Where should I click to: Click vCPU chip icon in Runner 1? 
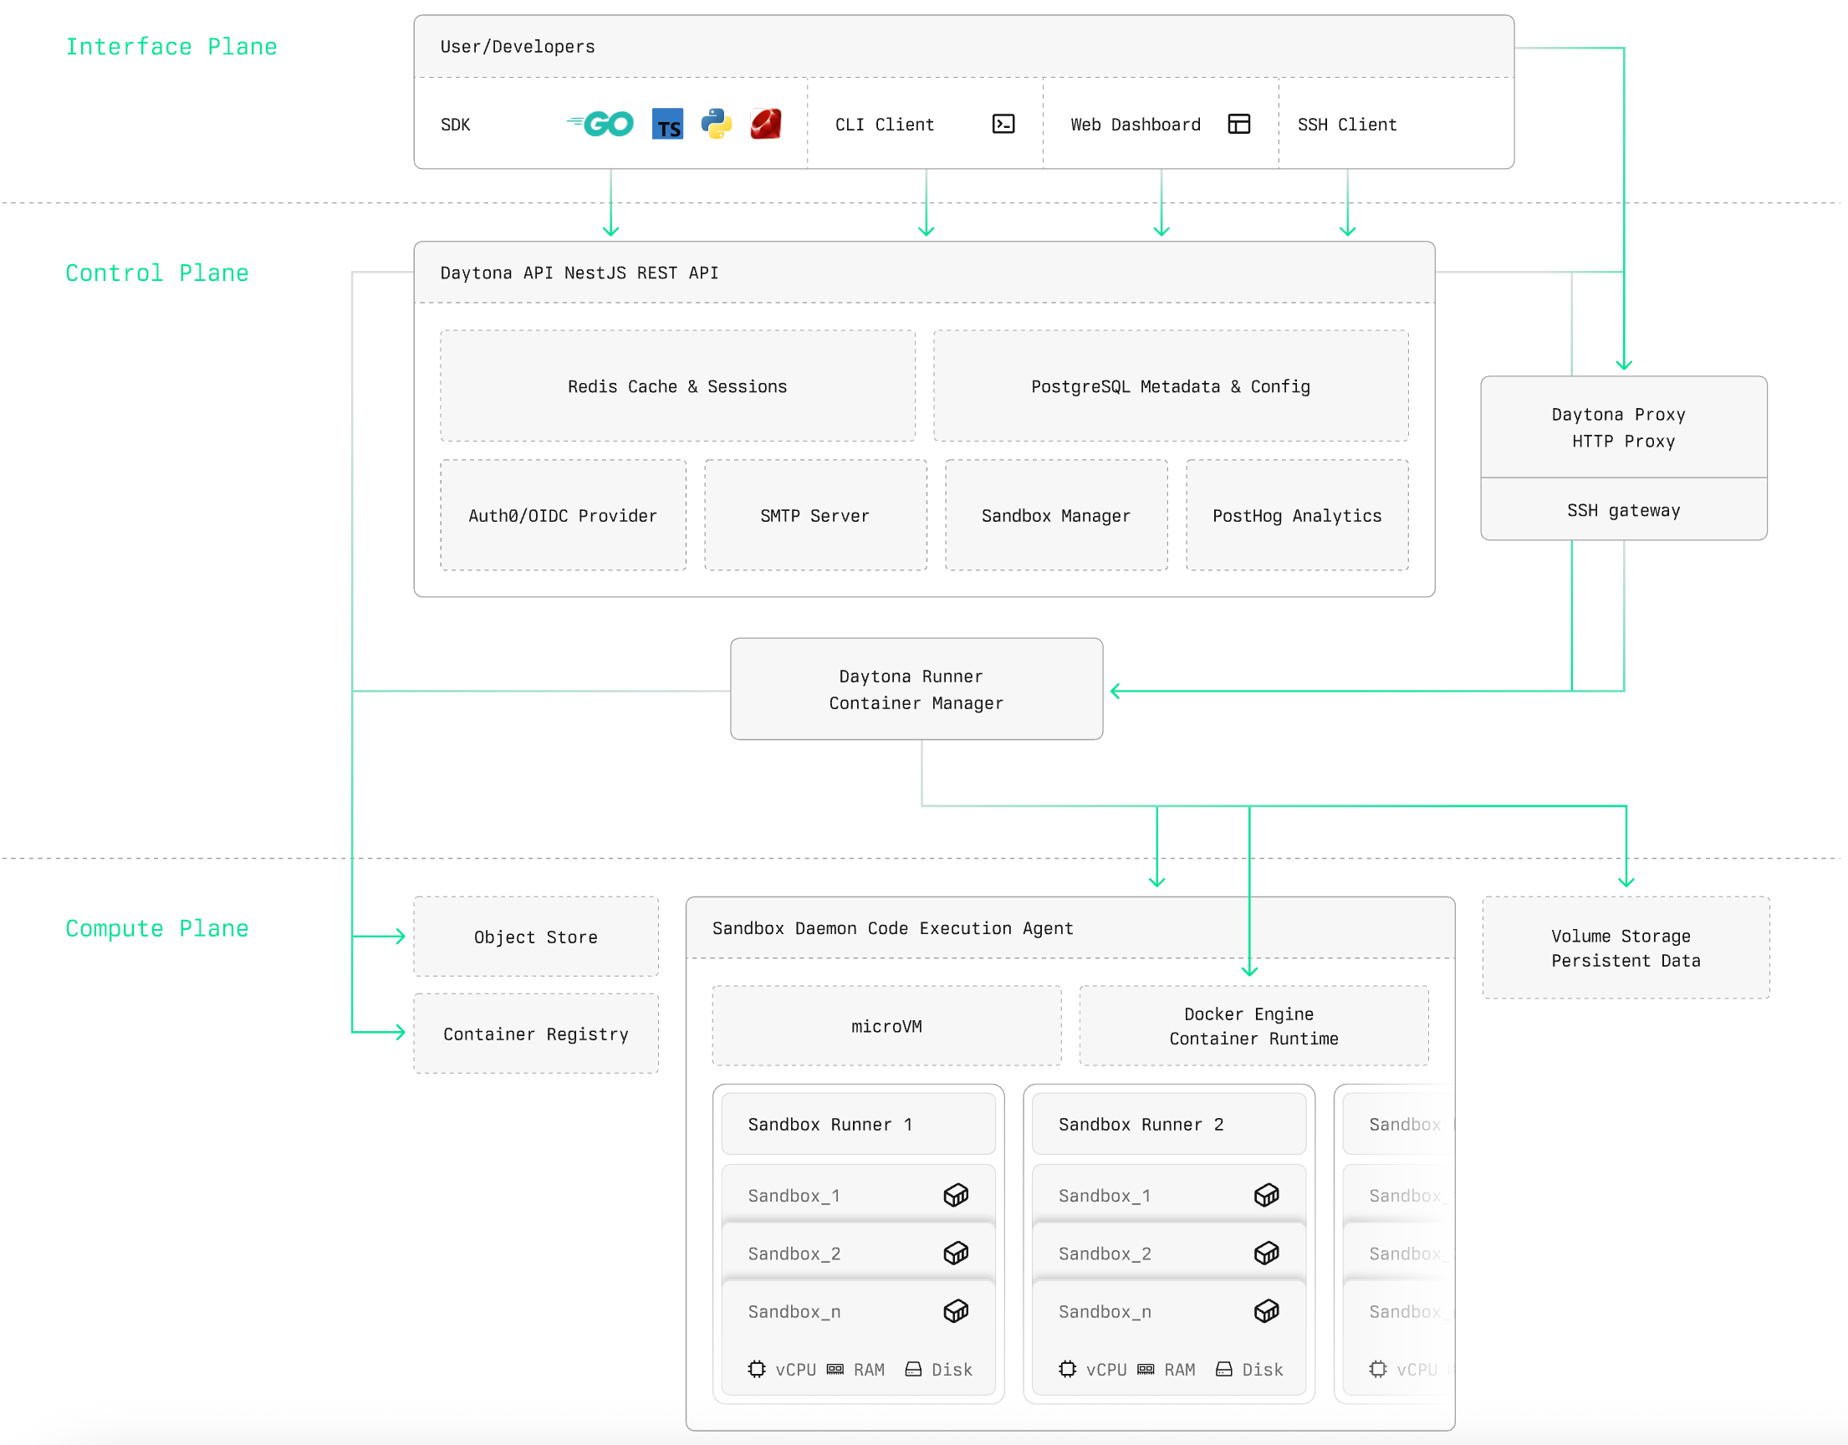(x=757, y=1368)
